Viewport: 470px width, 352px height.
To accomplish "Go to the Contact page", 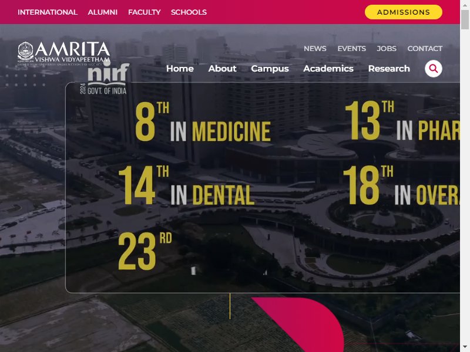I will click(424, 49).
